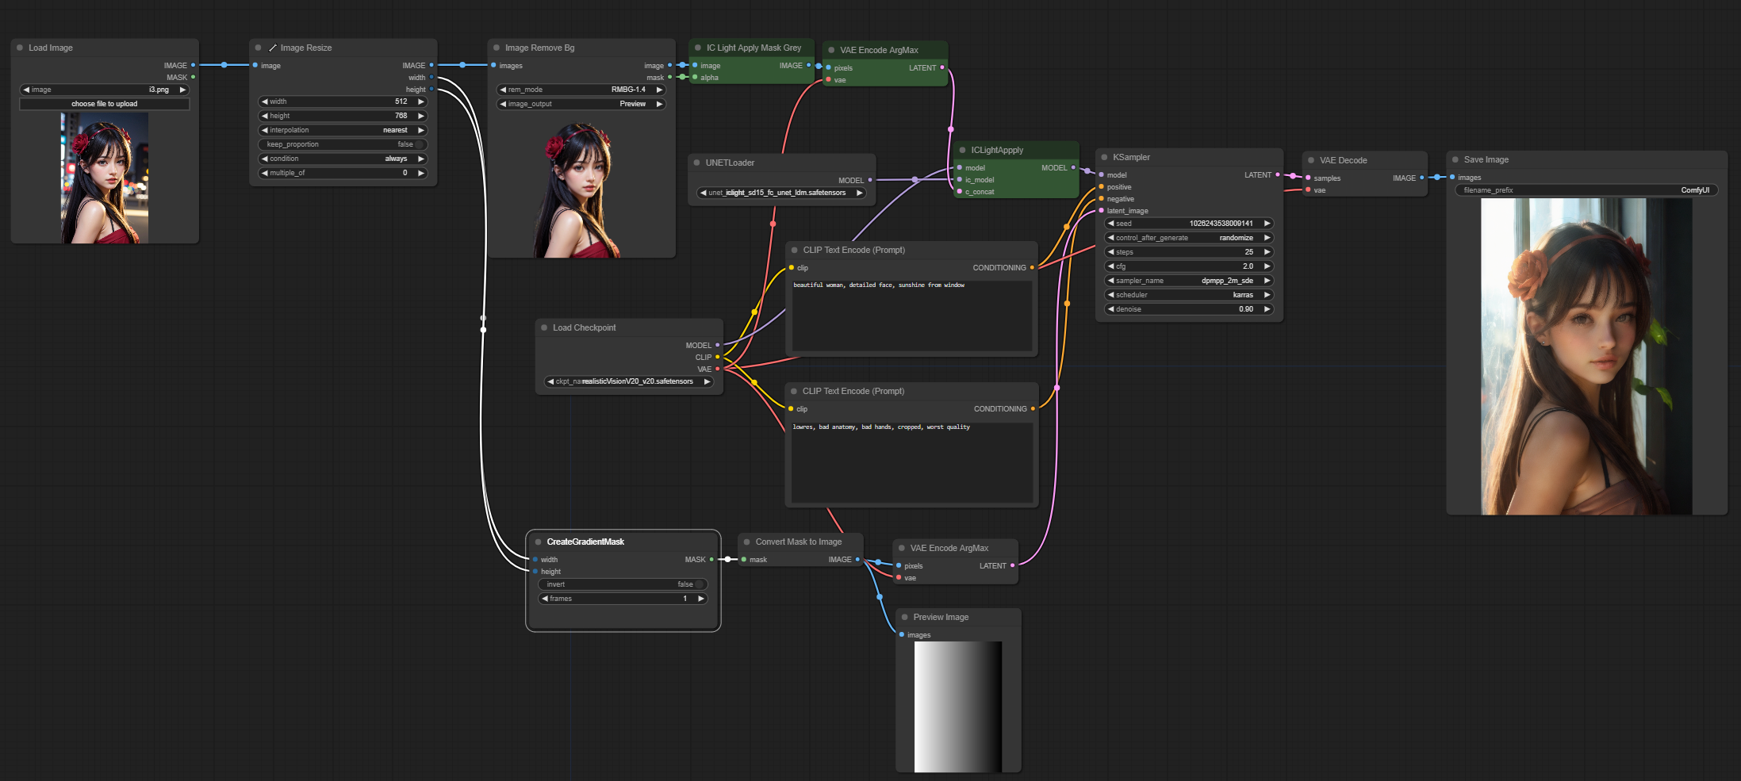Collapse the Load Image node via its title dot
The height and width of the screenshot is (781, 1741).
[x=20, y=48]
